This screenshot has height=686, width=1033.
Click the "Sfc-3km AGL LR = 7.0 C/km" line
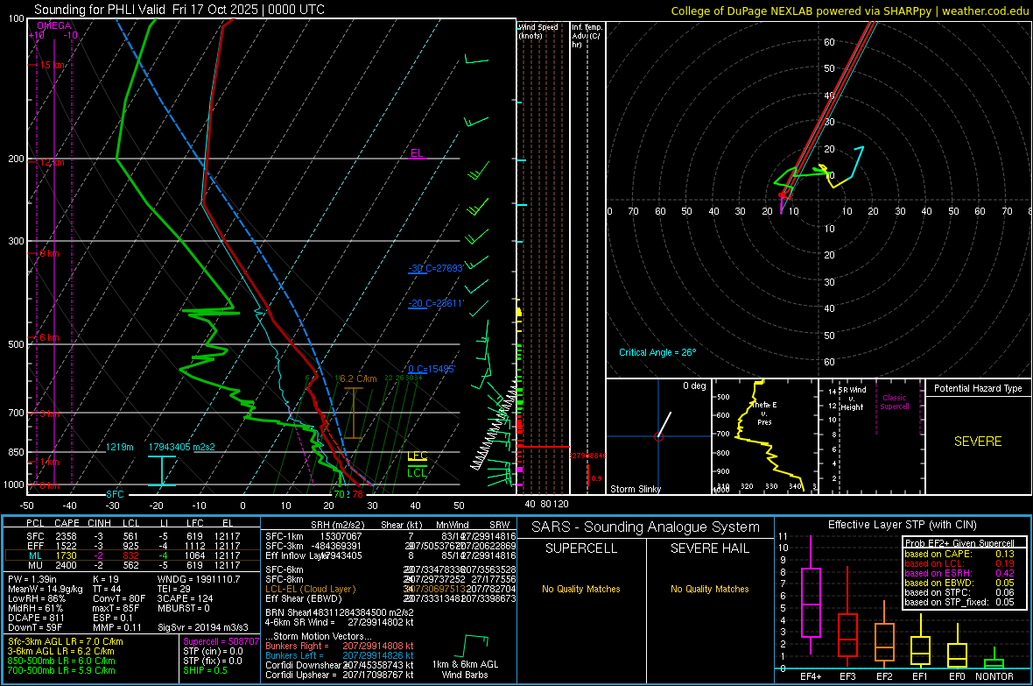tap(66, 641)
